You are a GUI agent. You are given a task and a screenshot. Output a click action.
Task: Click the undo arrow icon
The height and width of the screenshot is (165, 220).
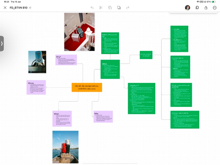coord(92,8)
